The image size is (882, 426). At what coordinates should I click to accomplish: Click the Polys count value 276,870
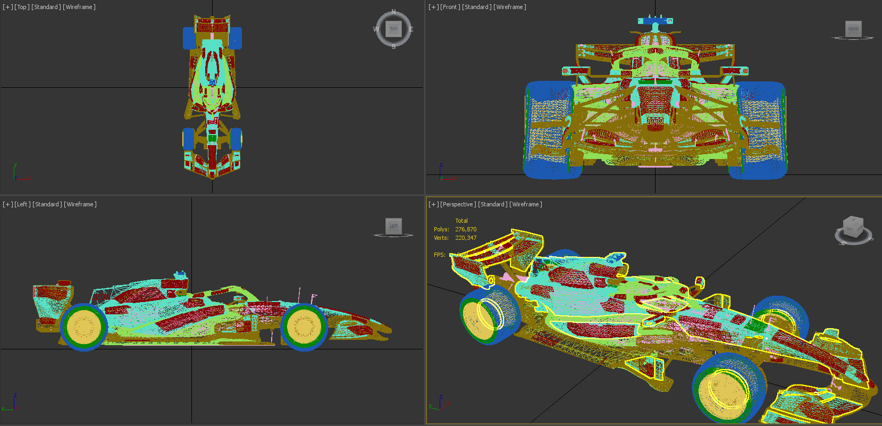(466, 229)
